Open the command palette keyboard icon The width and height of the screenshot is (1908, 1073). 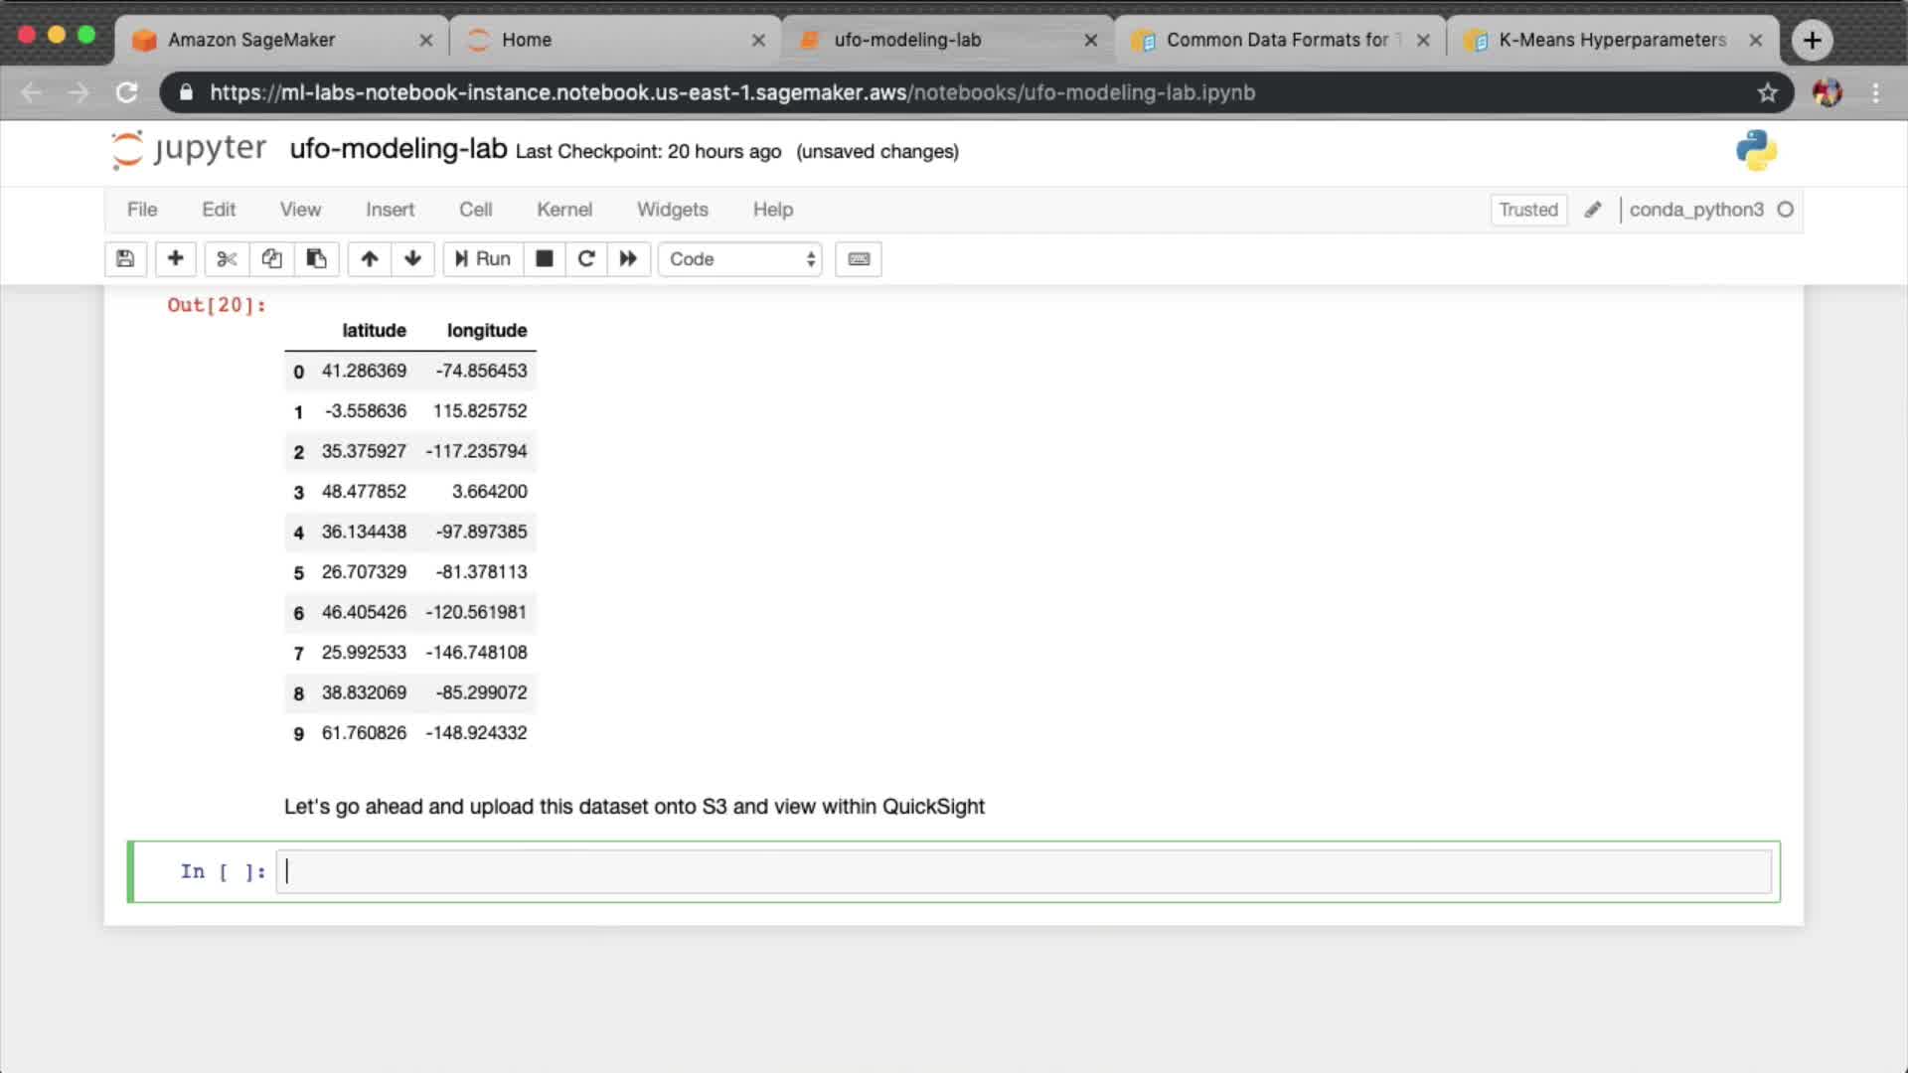pos(859,259)
